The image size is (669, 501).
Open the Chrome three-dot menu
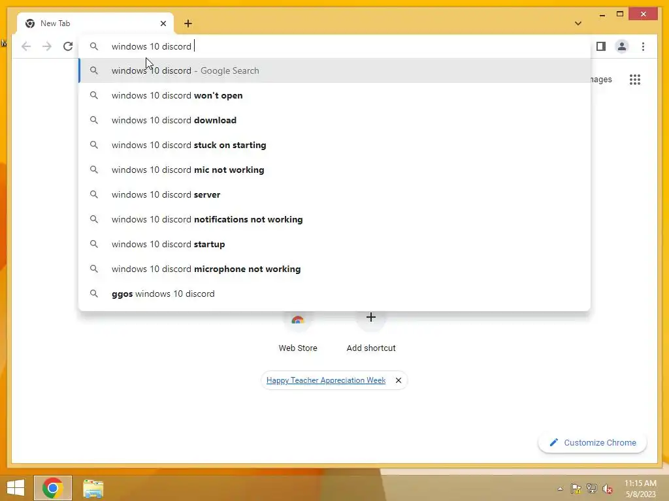click(643, 46)
